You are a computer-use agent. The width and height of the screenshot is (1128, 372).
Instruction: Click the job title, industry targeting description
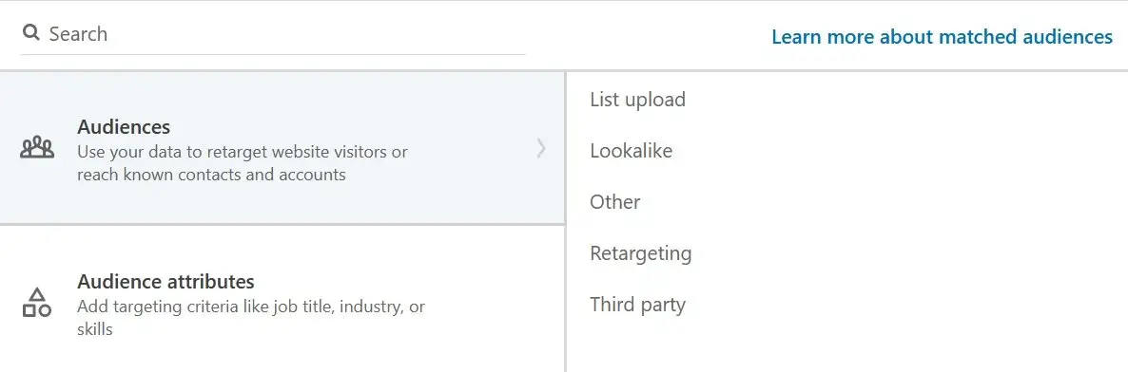(251, 307)
